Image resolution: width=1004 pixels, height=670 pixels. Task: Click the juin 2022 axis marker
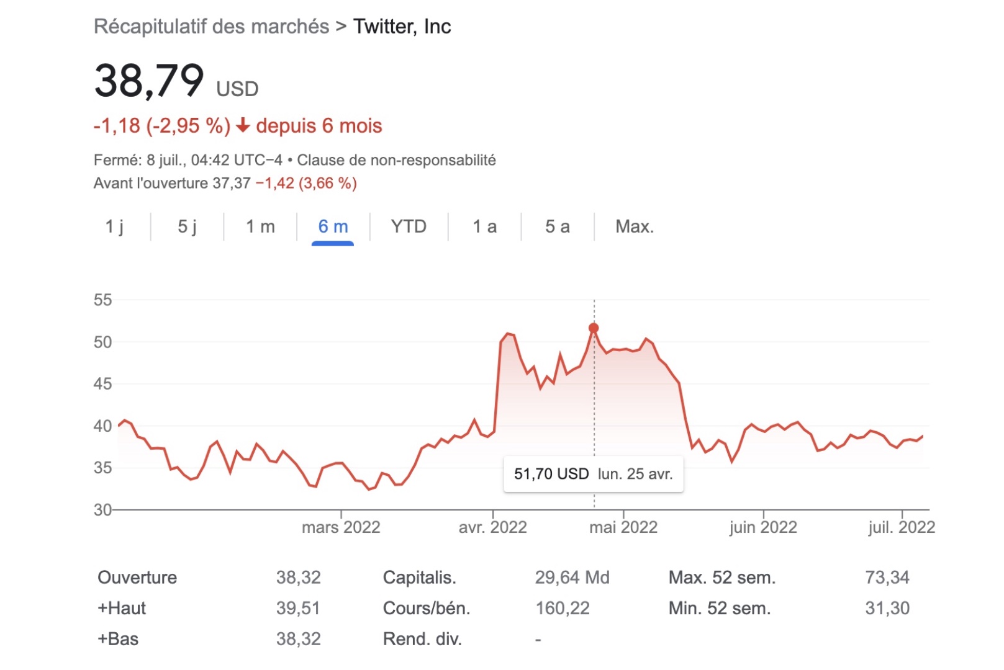pos(763,527)
